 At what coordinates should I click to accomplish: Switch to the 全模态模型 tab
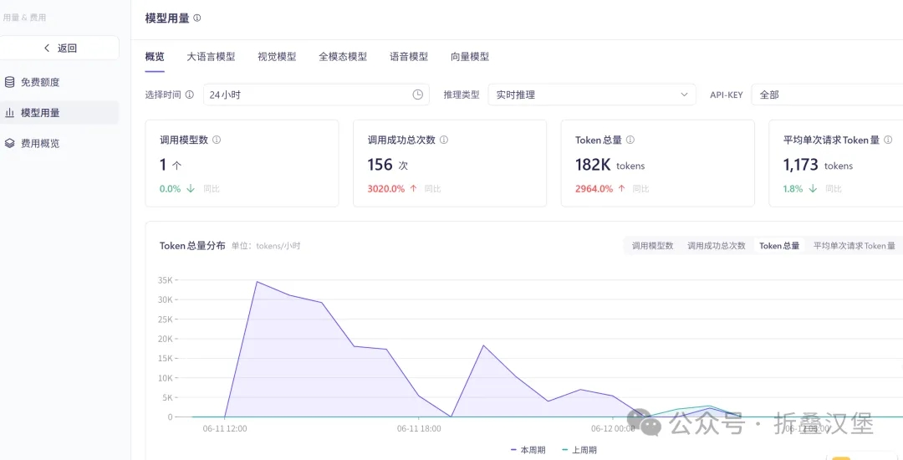tap(343, 56)
